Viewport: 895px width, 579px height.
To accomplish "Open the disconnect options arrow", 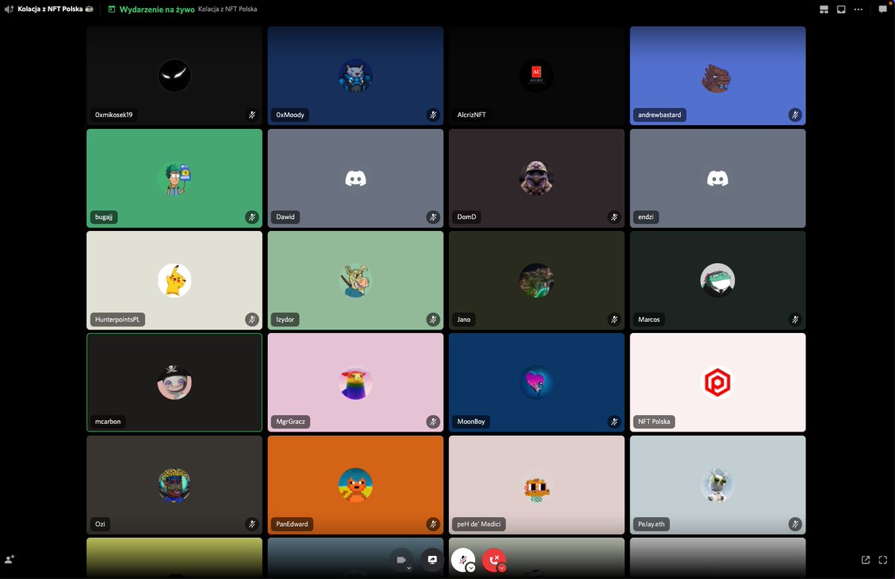I will 502,568.
